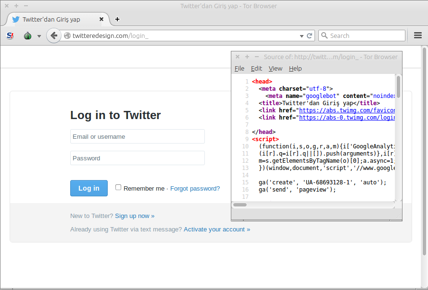
Task: Maximize the main Tor Browser window
Action: pos(16,6)
